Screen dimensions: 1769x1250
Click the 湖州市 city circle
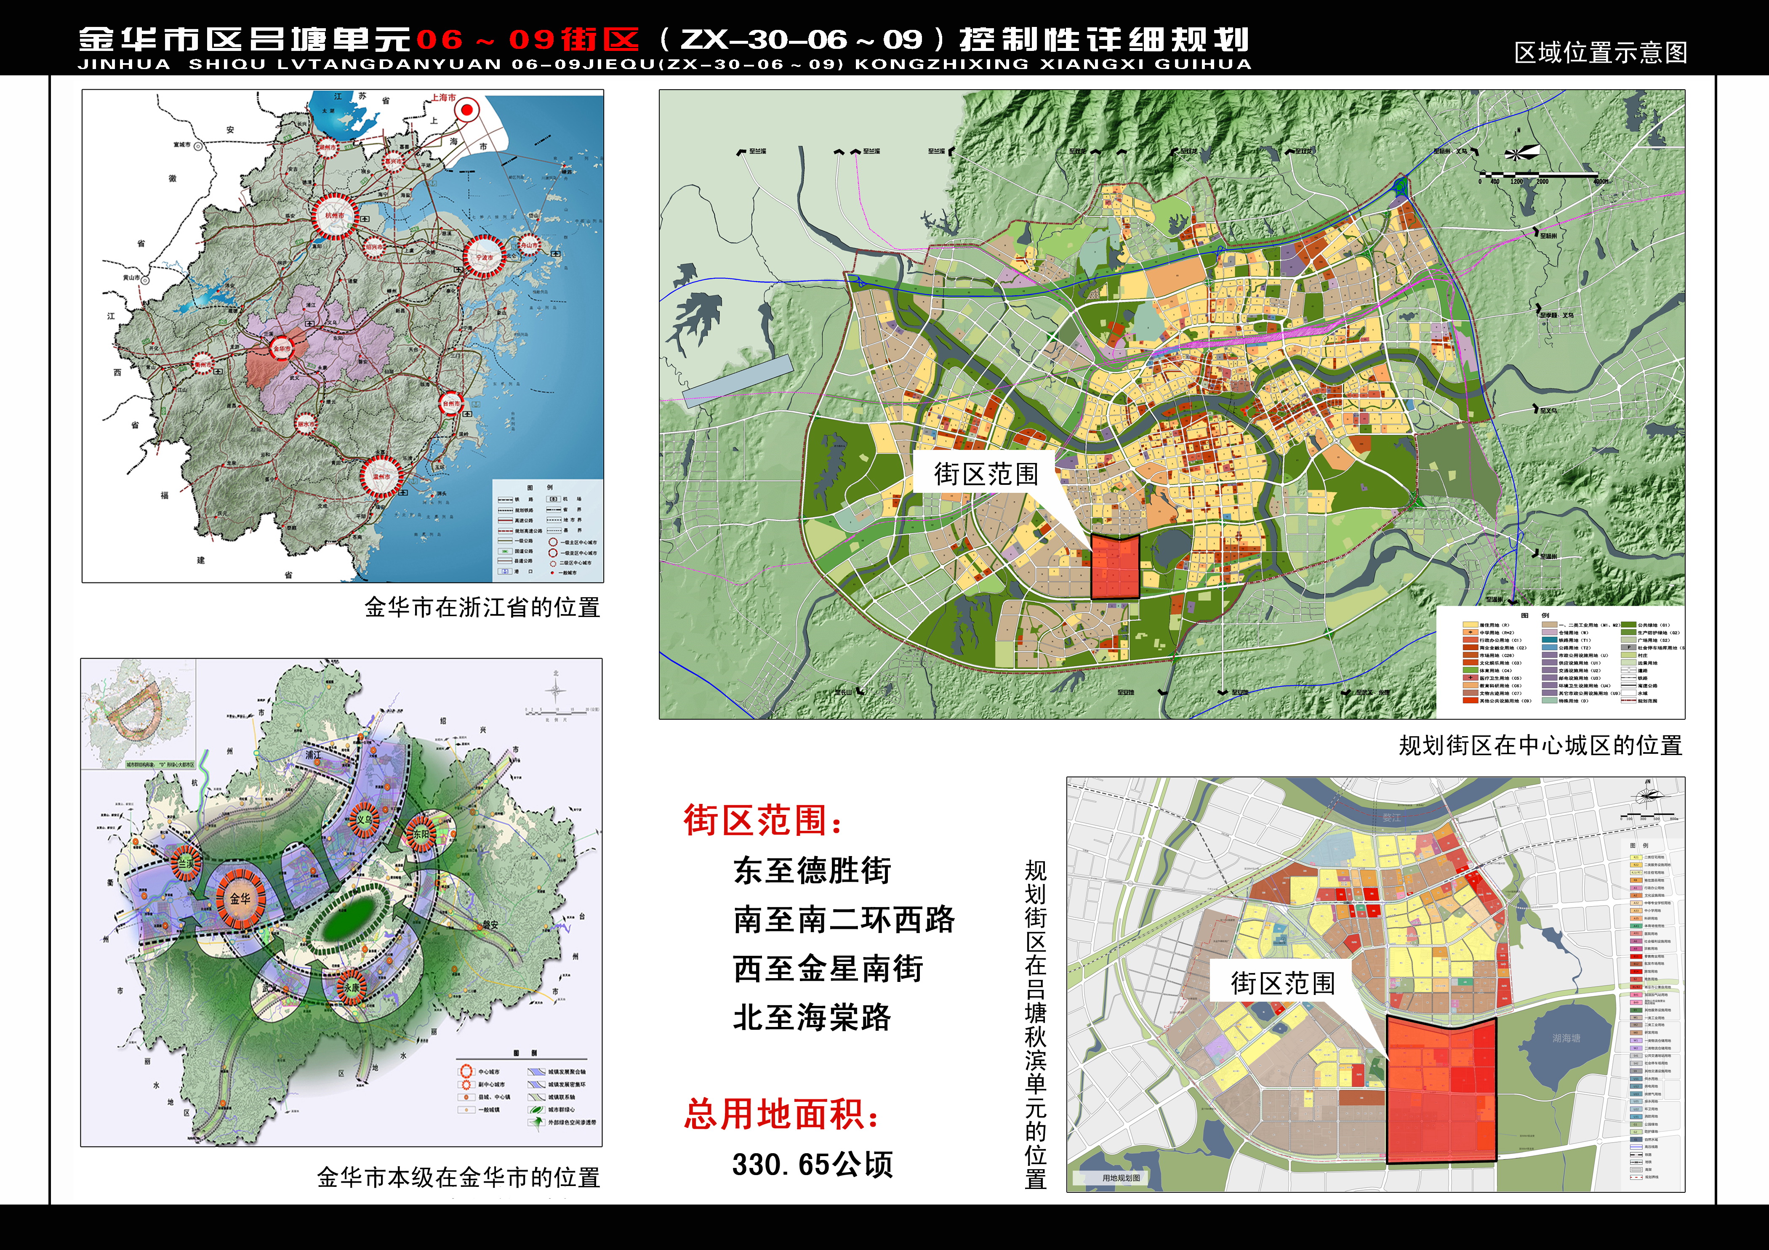pos(328,146)
